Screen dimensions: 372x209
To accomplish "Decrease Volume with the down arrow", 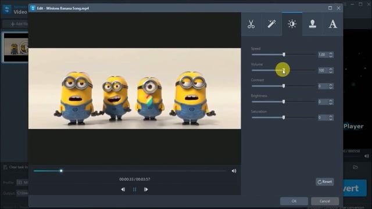I will tap(331, 72).
